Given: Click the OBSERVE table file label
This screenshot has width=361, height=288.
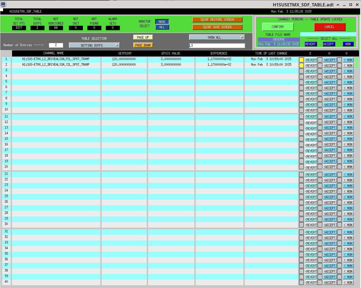Looking at the screenshot, I should click(x=279, y=39).
